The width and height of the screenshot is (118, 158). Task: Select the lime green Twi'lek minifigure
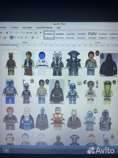point(107,92)
